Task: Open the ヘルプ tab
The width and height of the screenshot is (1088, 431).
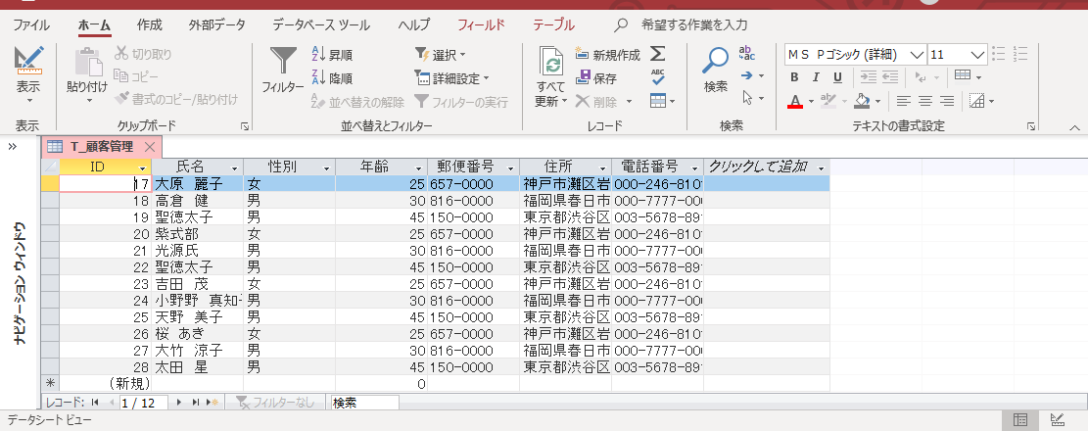Action: [414, 25]
